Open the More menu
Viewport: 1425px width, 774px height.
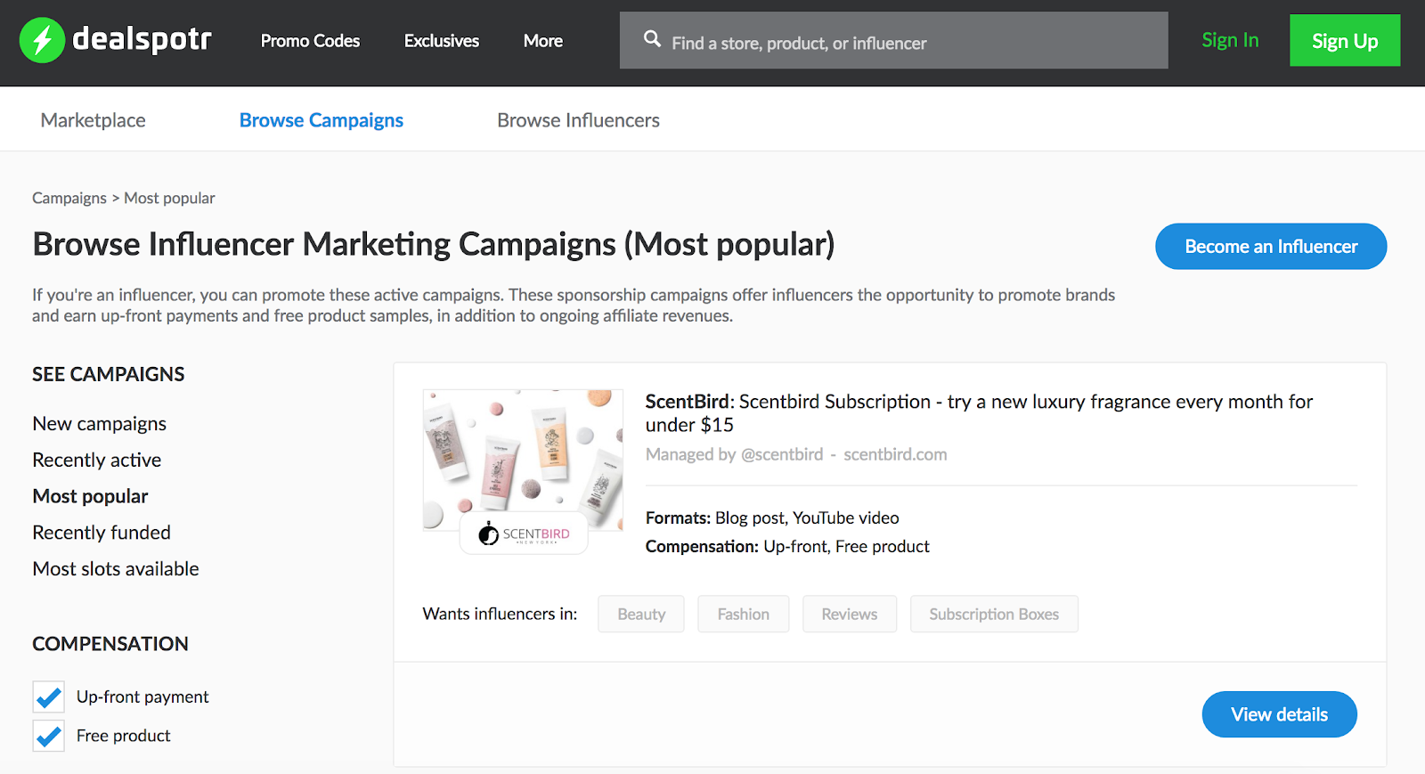[x=543, y=41]
